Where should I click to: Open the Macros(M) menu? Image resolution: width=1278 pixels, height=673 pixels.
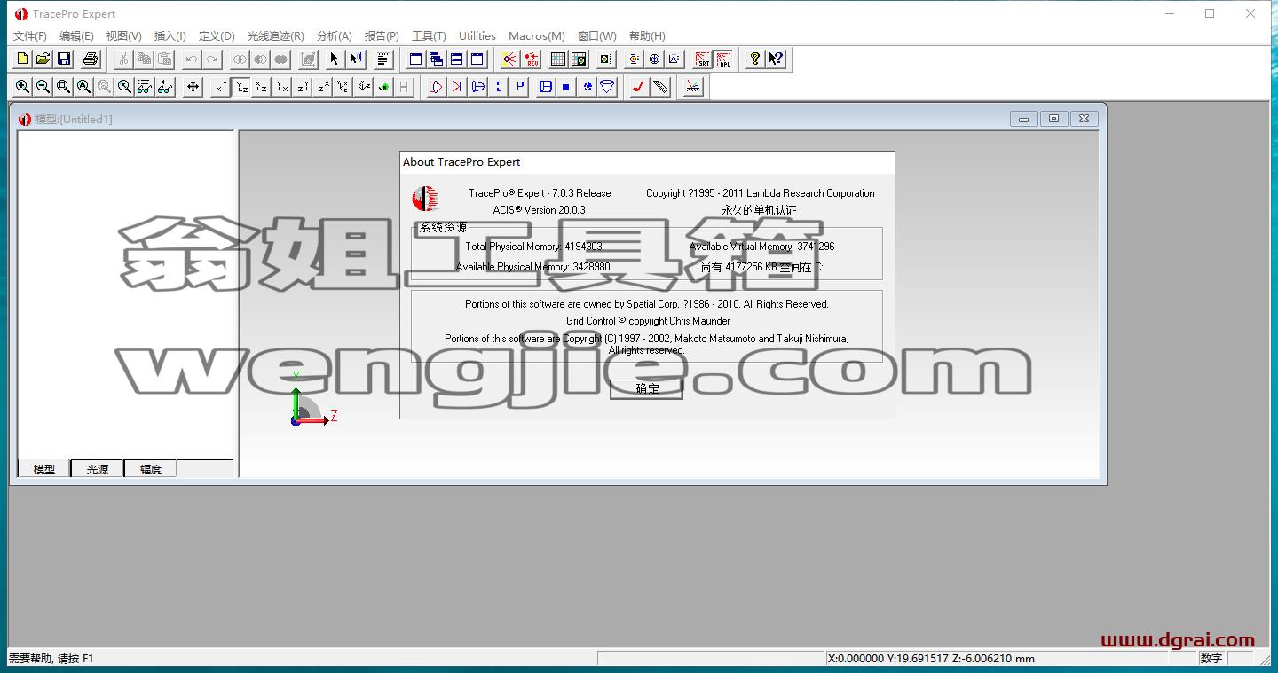tap(536, 36)
